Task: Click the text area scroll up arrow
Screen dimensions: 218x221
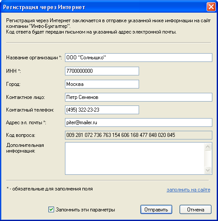Action: pos(208,146)
